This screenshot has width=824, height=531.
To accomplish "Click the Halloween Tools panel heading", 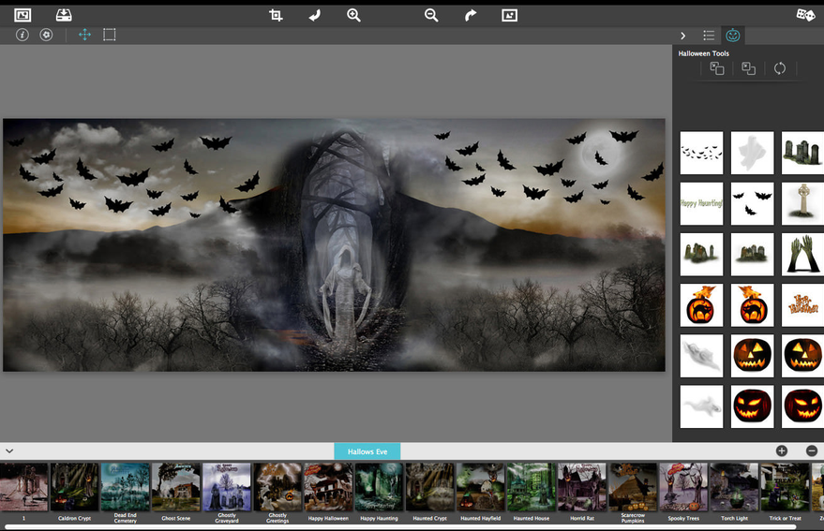I will [x=703, y=53].
